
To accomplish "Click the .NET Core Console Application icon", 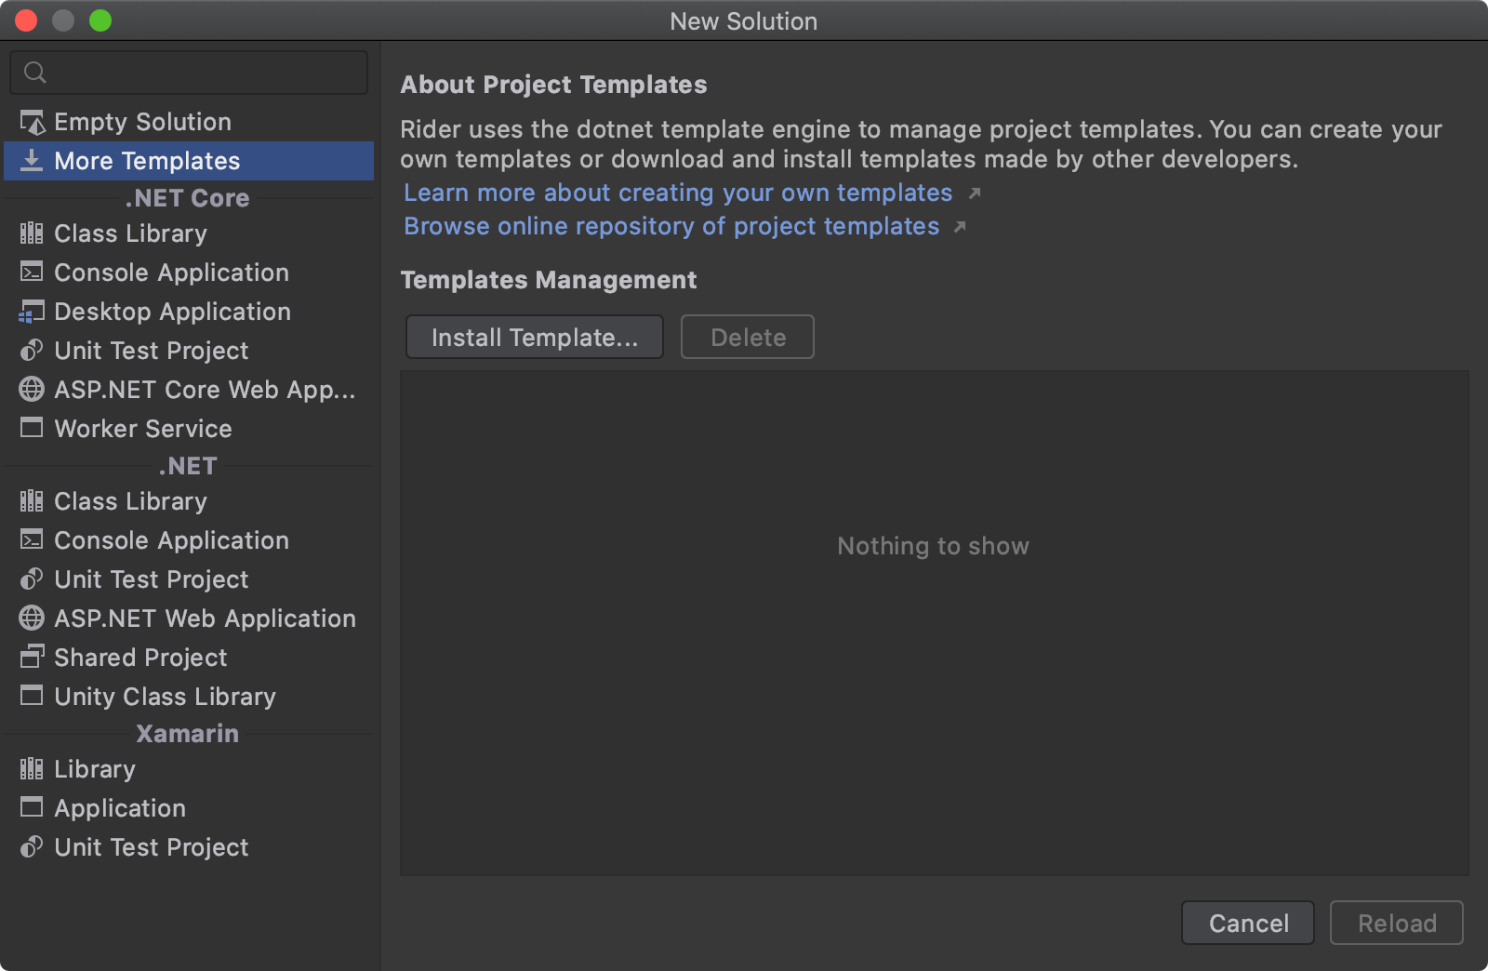I will click(32, 273).
